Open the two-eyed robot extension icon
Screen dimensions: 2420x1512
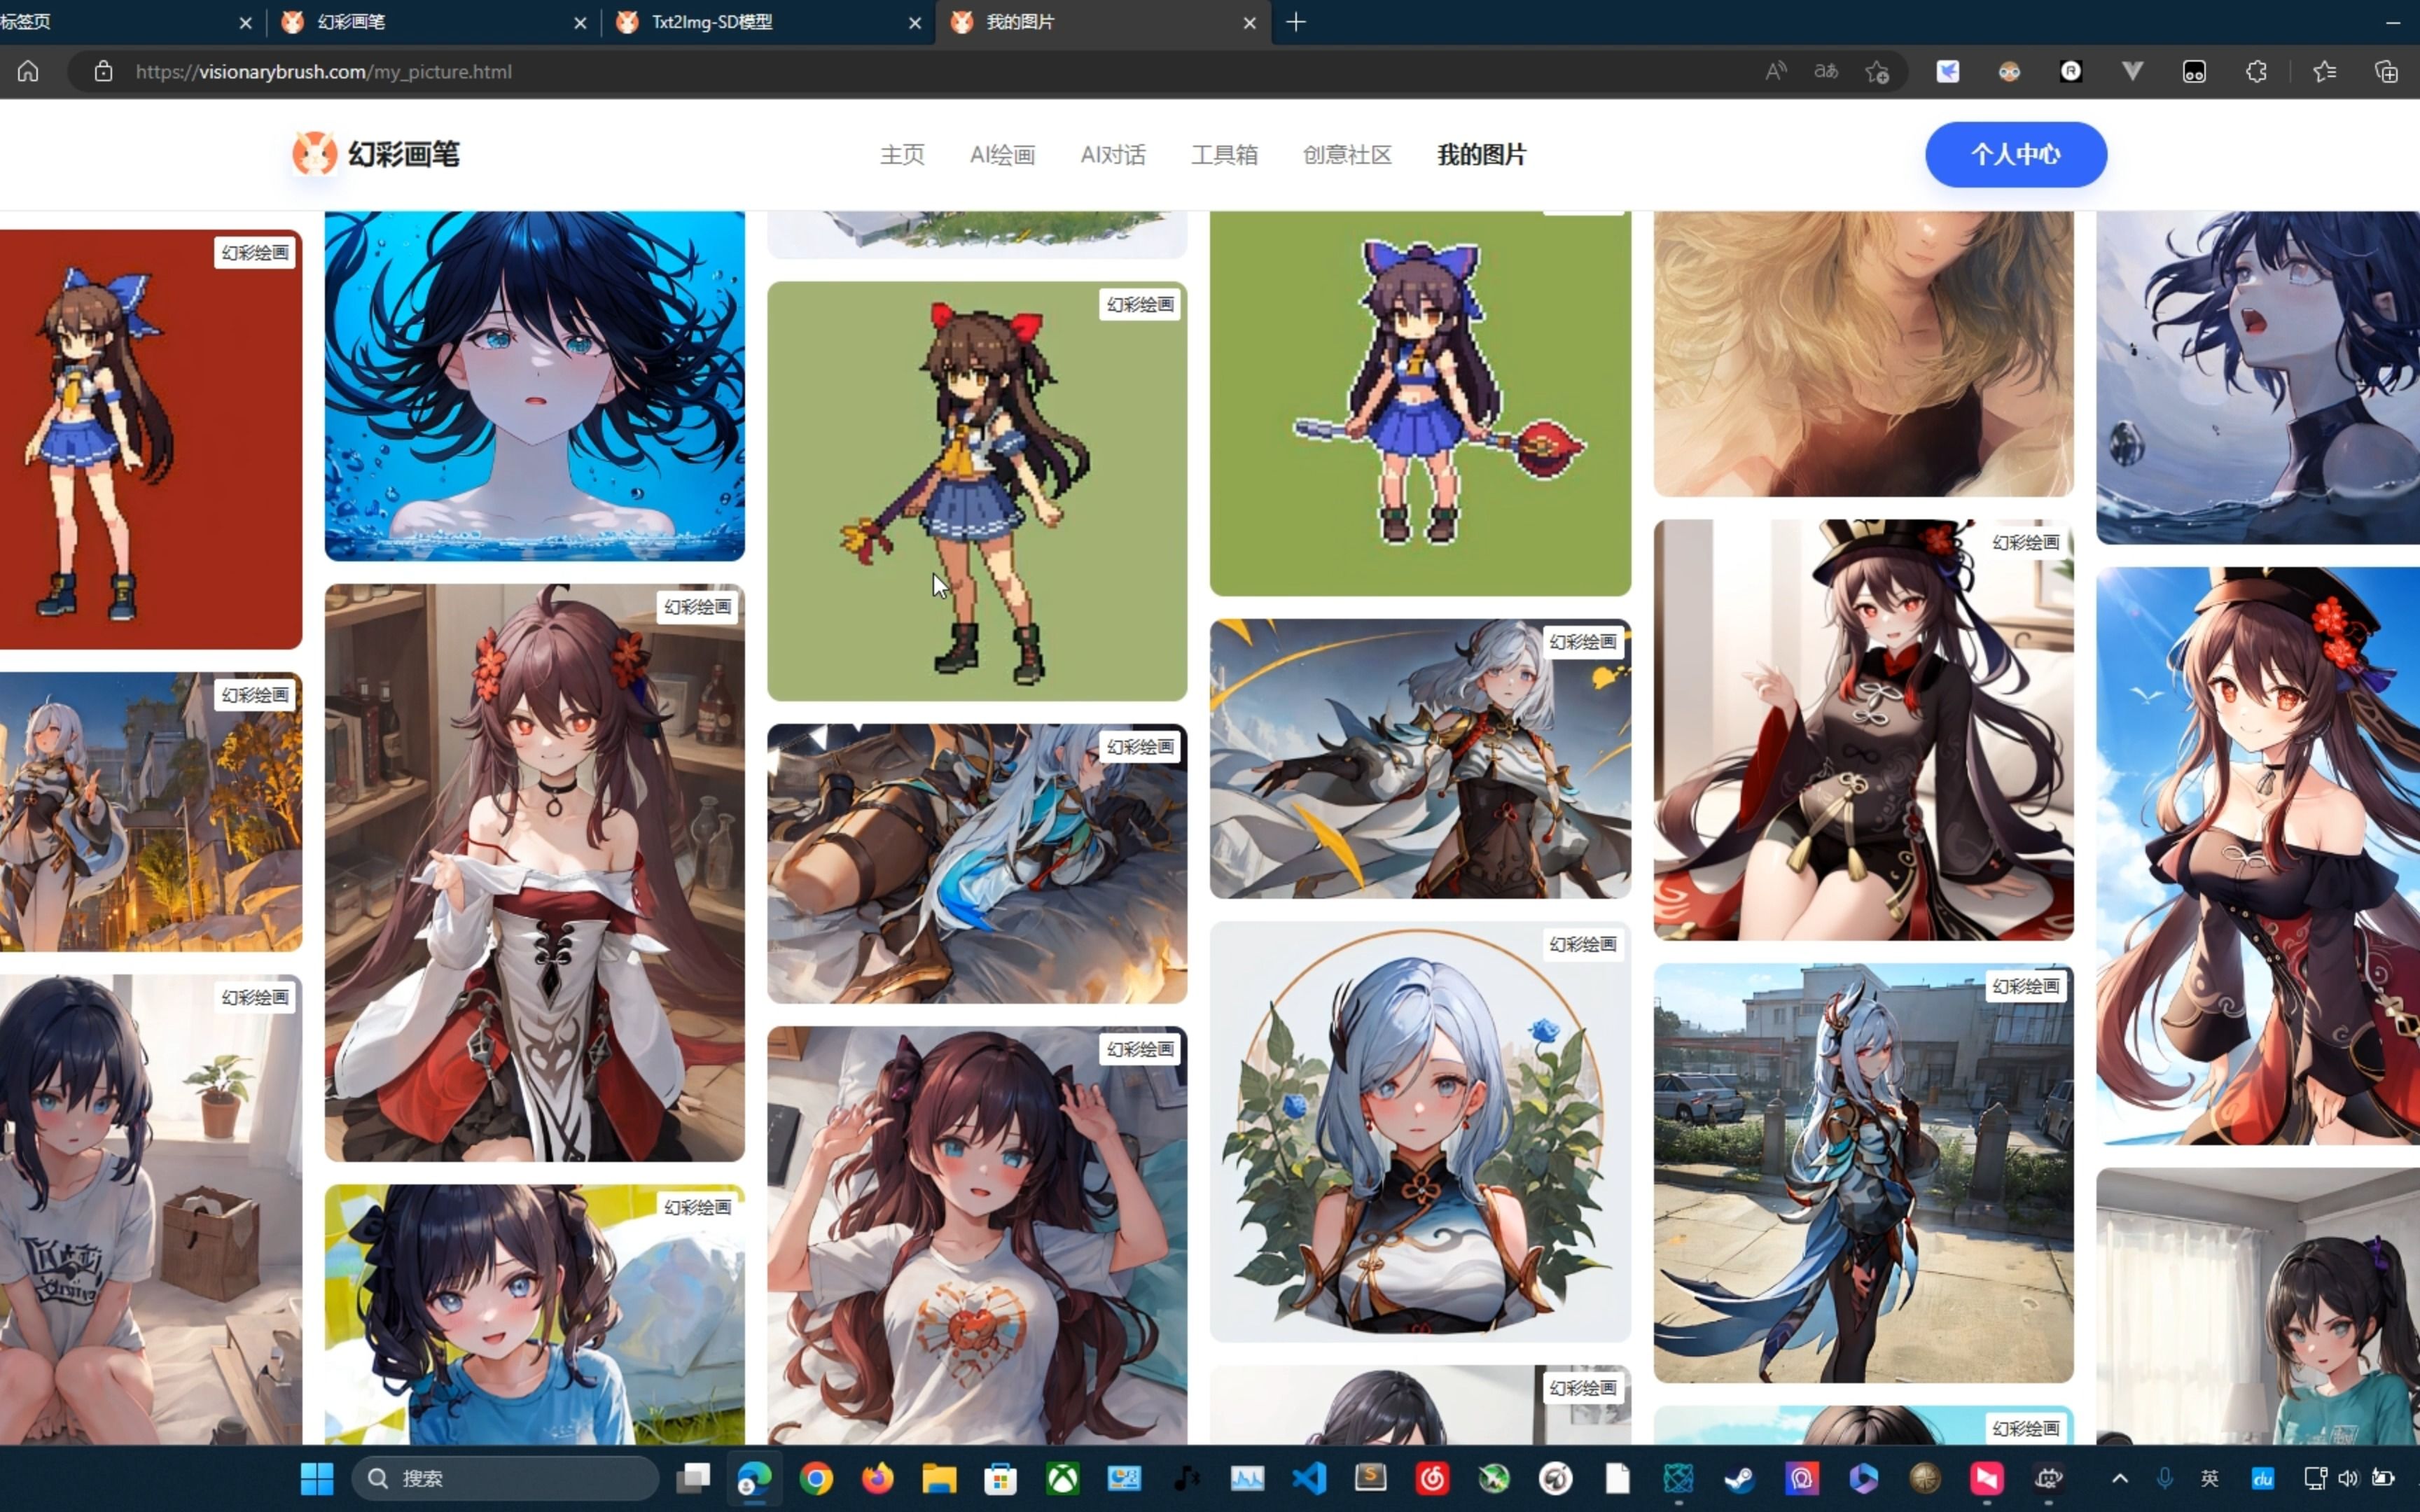2194,71
